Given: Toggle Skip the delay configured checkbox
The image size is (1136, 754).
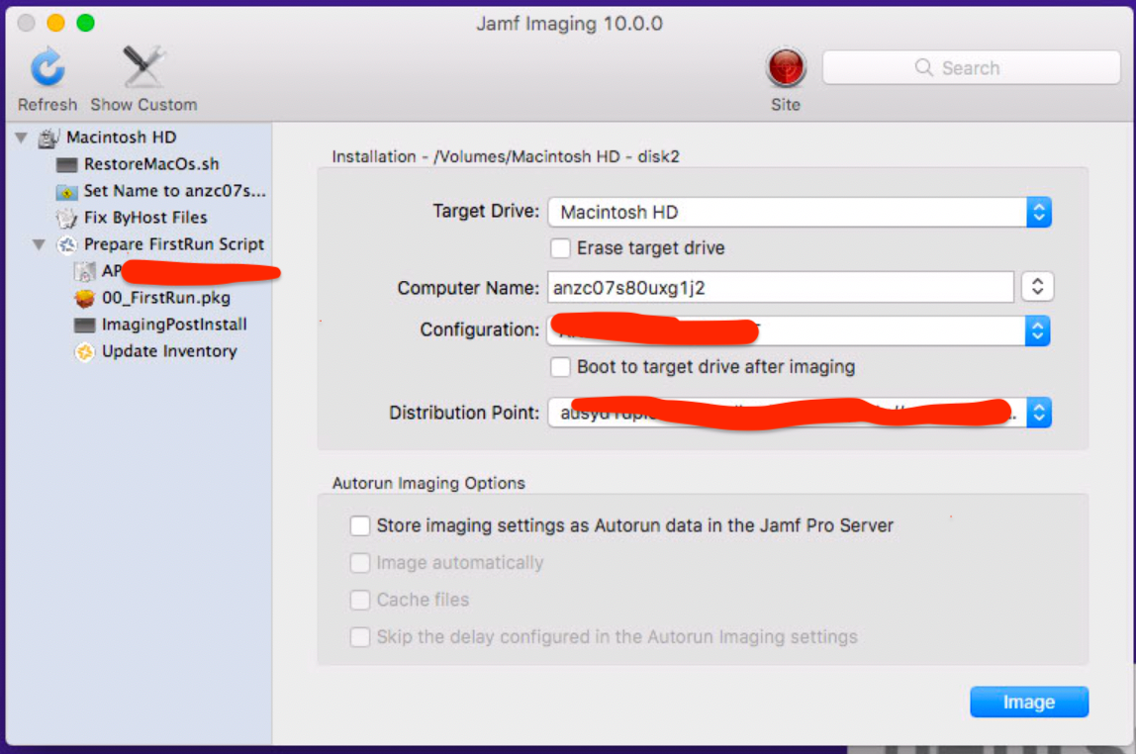Looking at the screenshot, I should [360, 637].
